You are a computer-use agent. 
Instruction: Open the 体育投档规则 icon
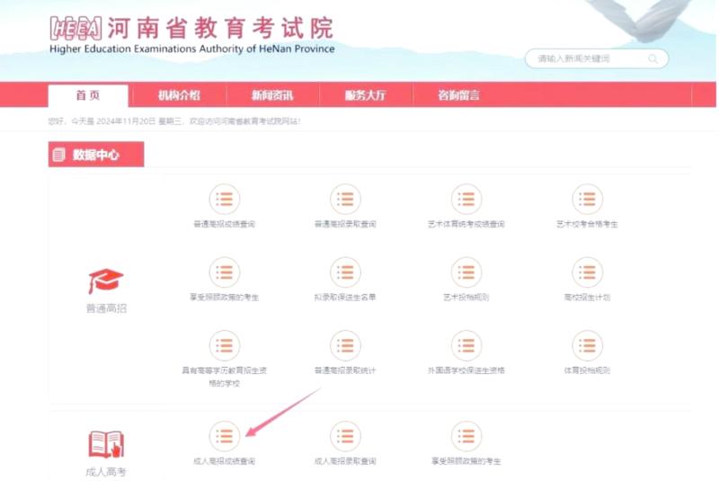tap(588, 345)
